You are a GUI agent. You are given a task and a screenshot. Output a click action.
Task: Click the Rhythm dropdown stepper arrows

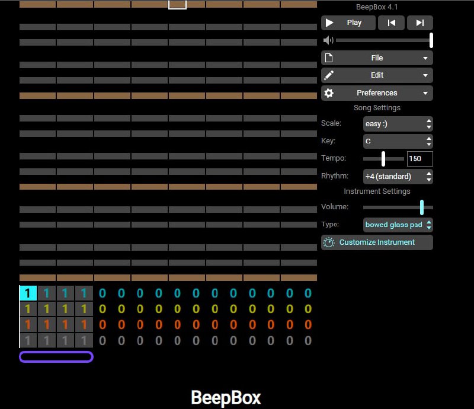428,177
